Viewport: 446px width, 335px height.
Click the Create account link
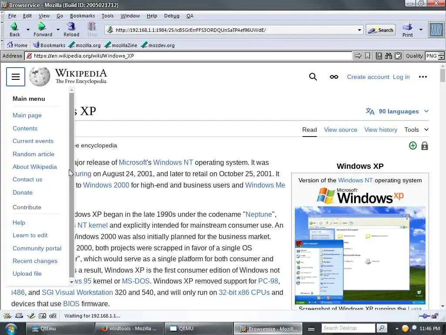tap(368, 77)
